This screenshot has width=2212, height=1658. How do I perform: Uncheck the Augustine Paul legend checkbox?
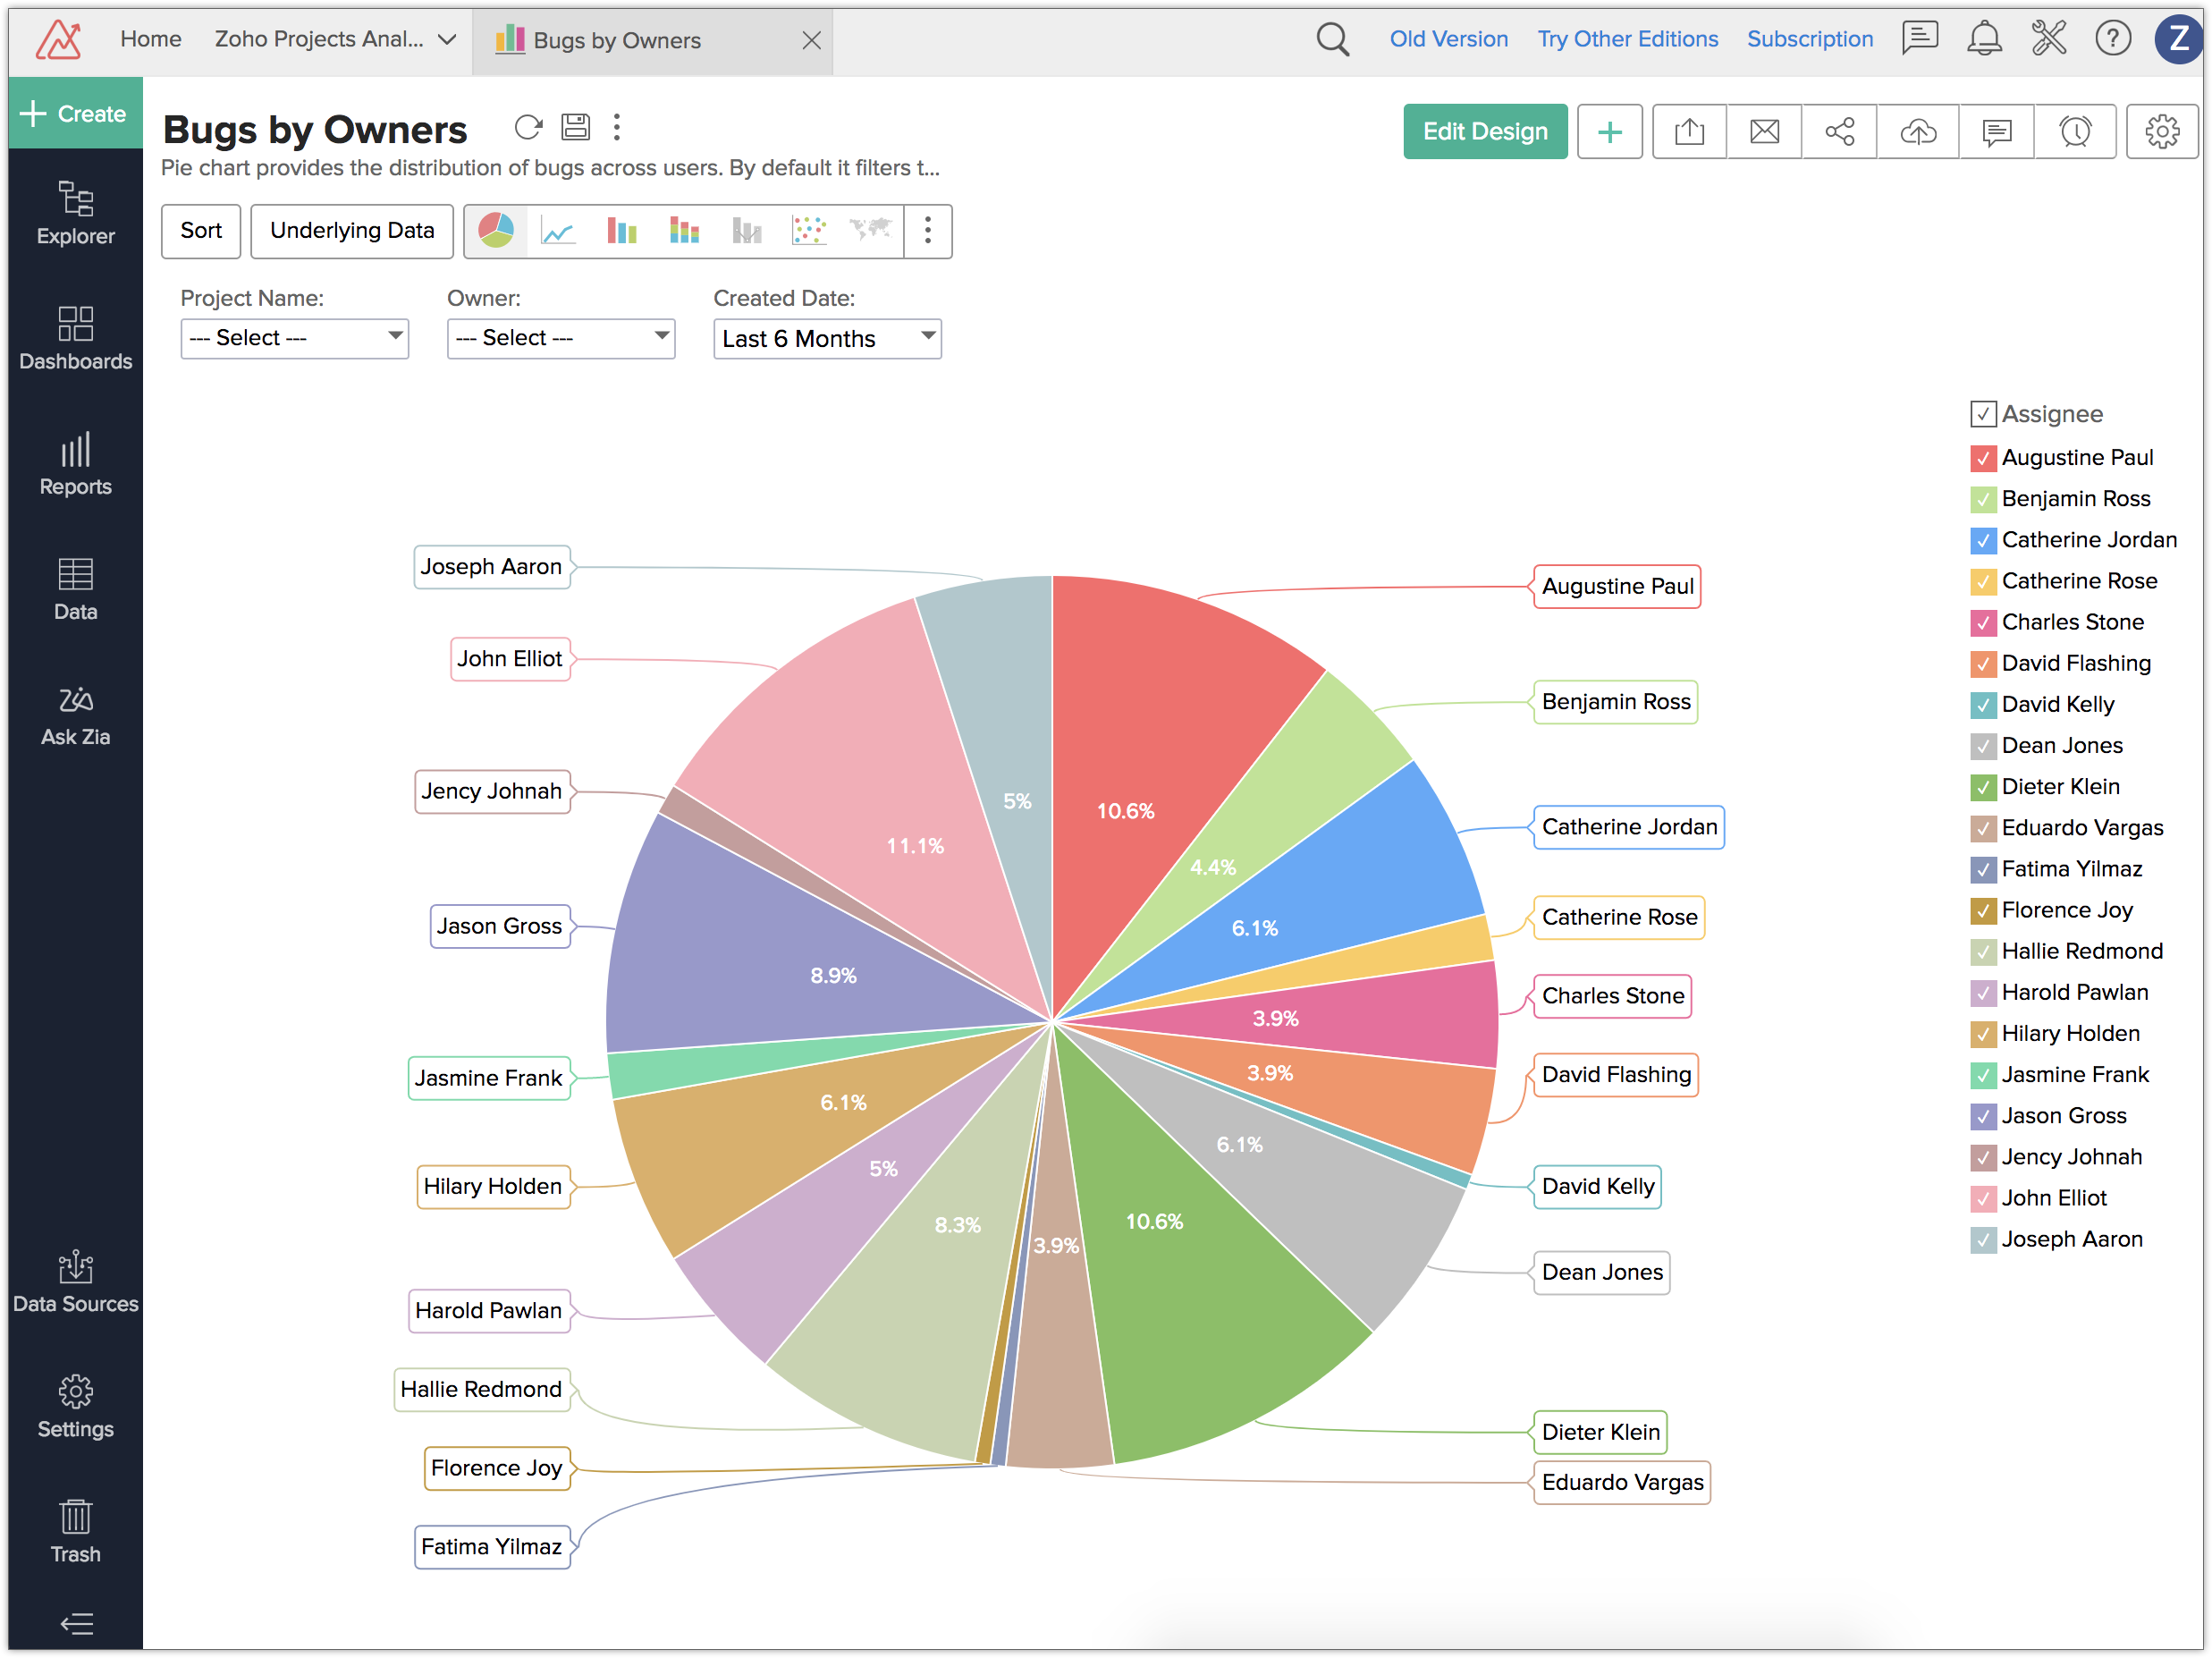coord(1983,458)
